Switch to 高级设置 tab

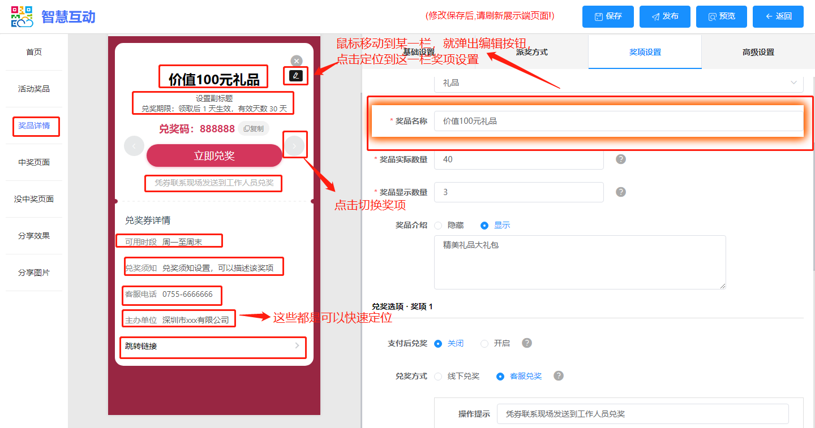[x=758, y=52]
